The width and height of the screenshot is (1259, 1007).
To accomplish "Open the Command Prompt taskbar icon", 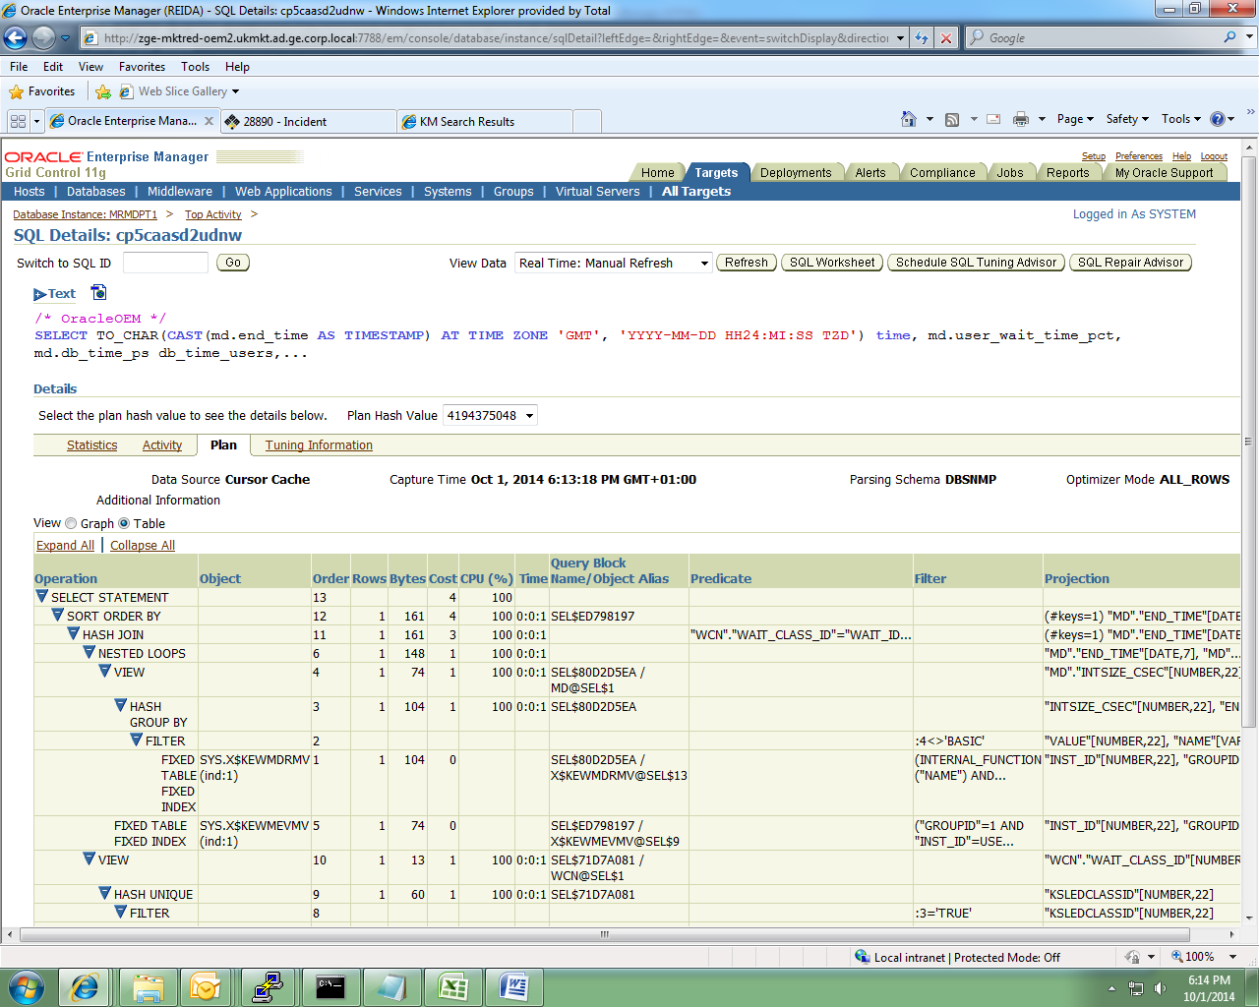I will coord(330,986).
